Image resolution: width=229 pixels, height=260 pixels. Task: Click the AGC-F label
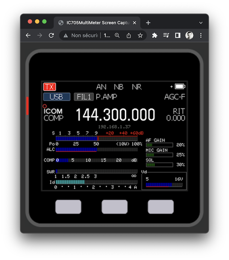[x=175, y=97]
